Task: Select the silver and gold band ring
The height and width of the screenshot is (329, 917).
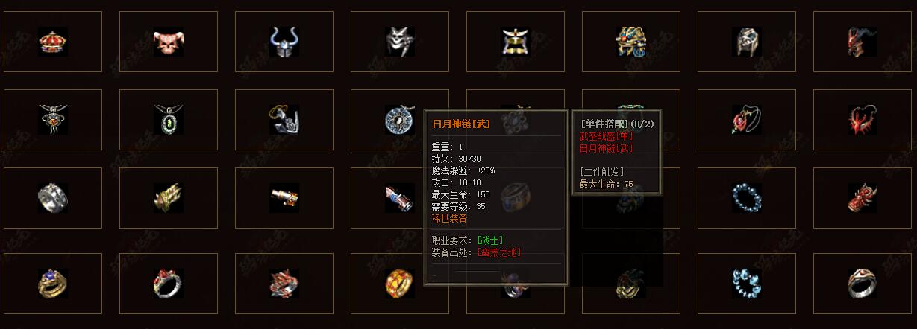Action: click(x=863, y=283)
